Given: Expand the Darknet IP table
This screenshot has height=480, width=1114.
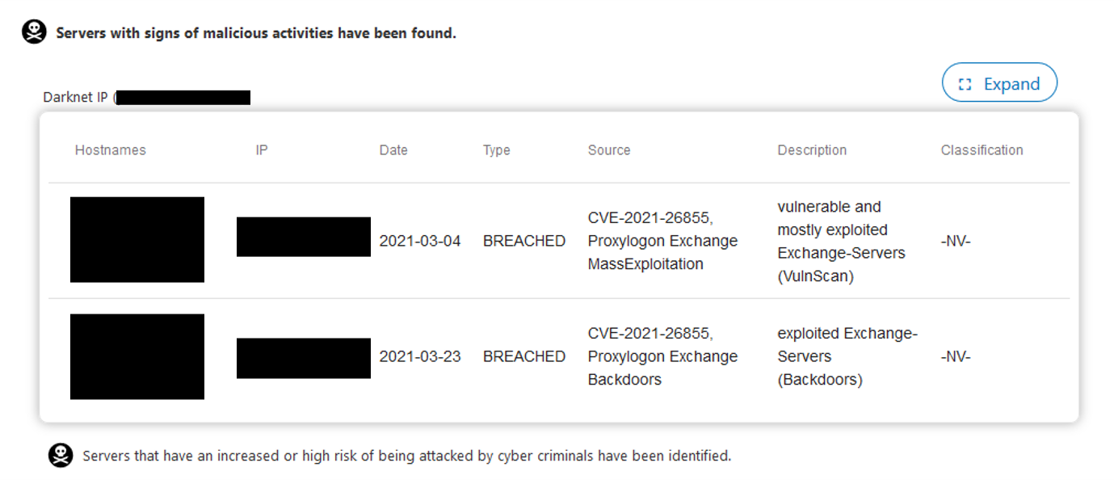Looking at the screenshot, I should pos(999,82).
